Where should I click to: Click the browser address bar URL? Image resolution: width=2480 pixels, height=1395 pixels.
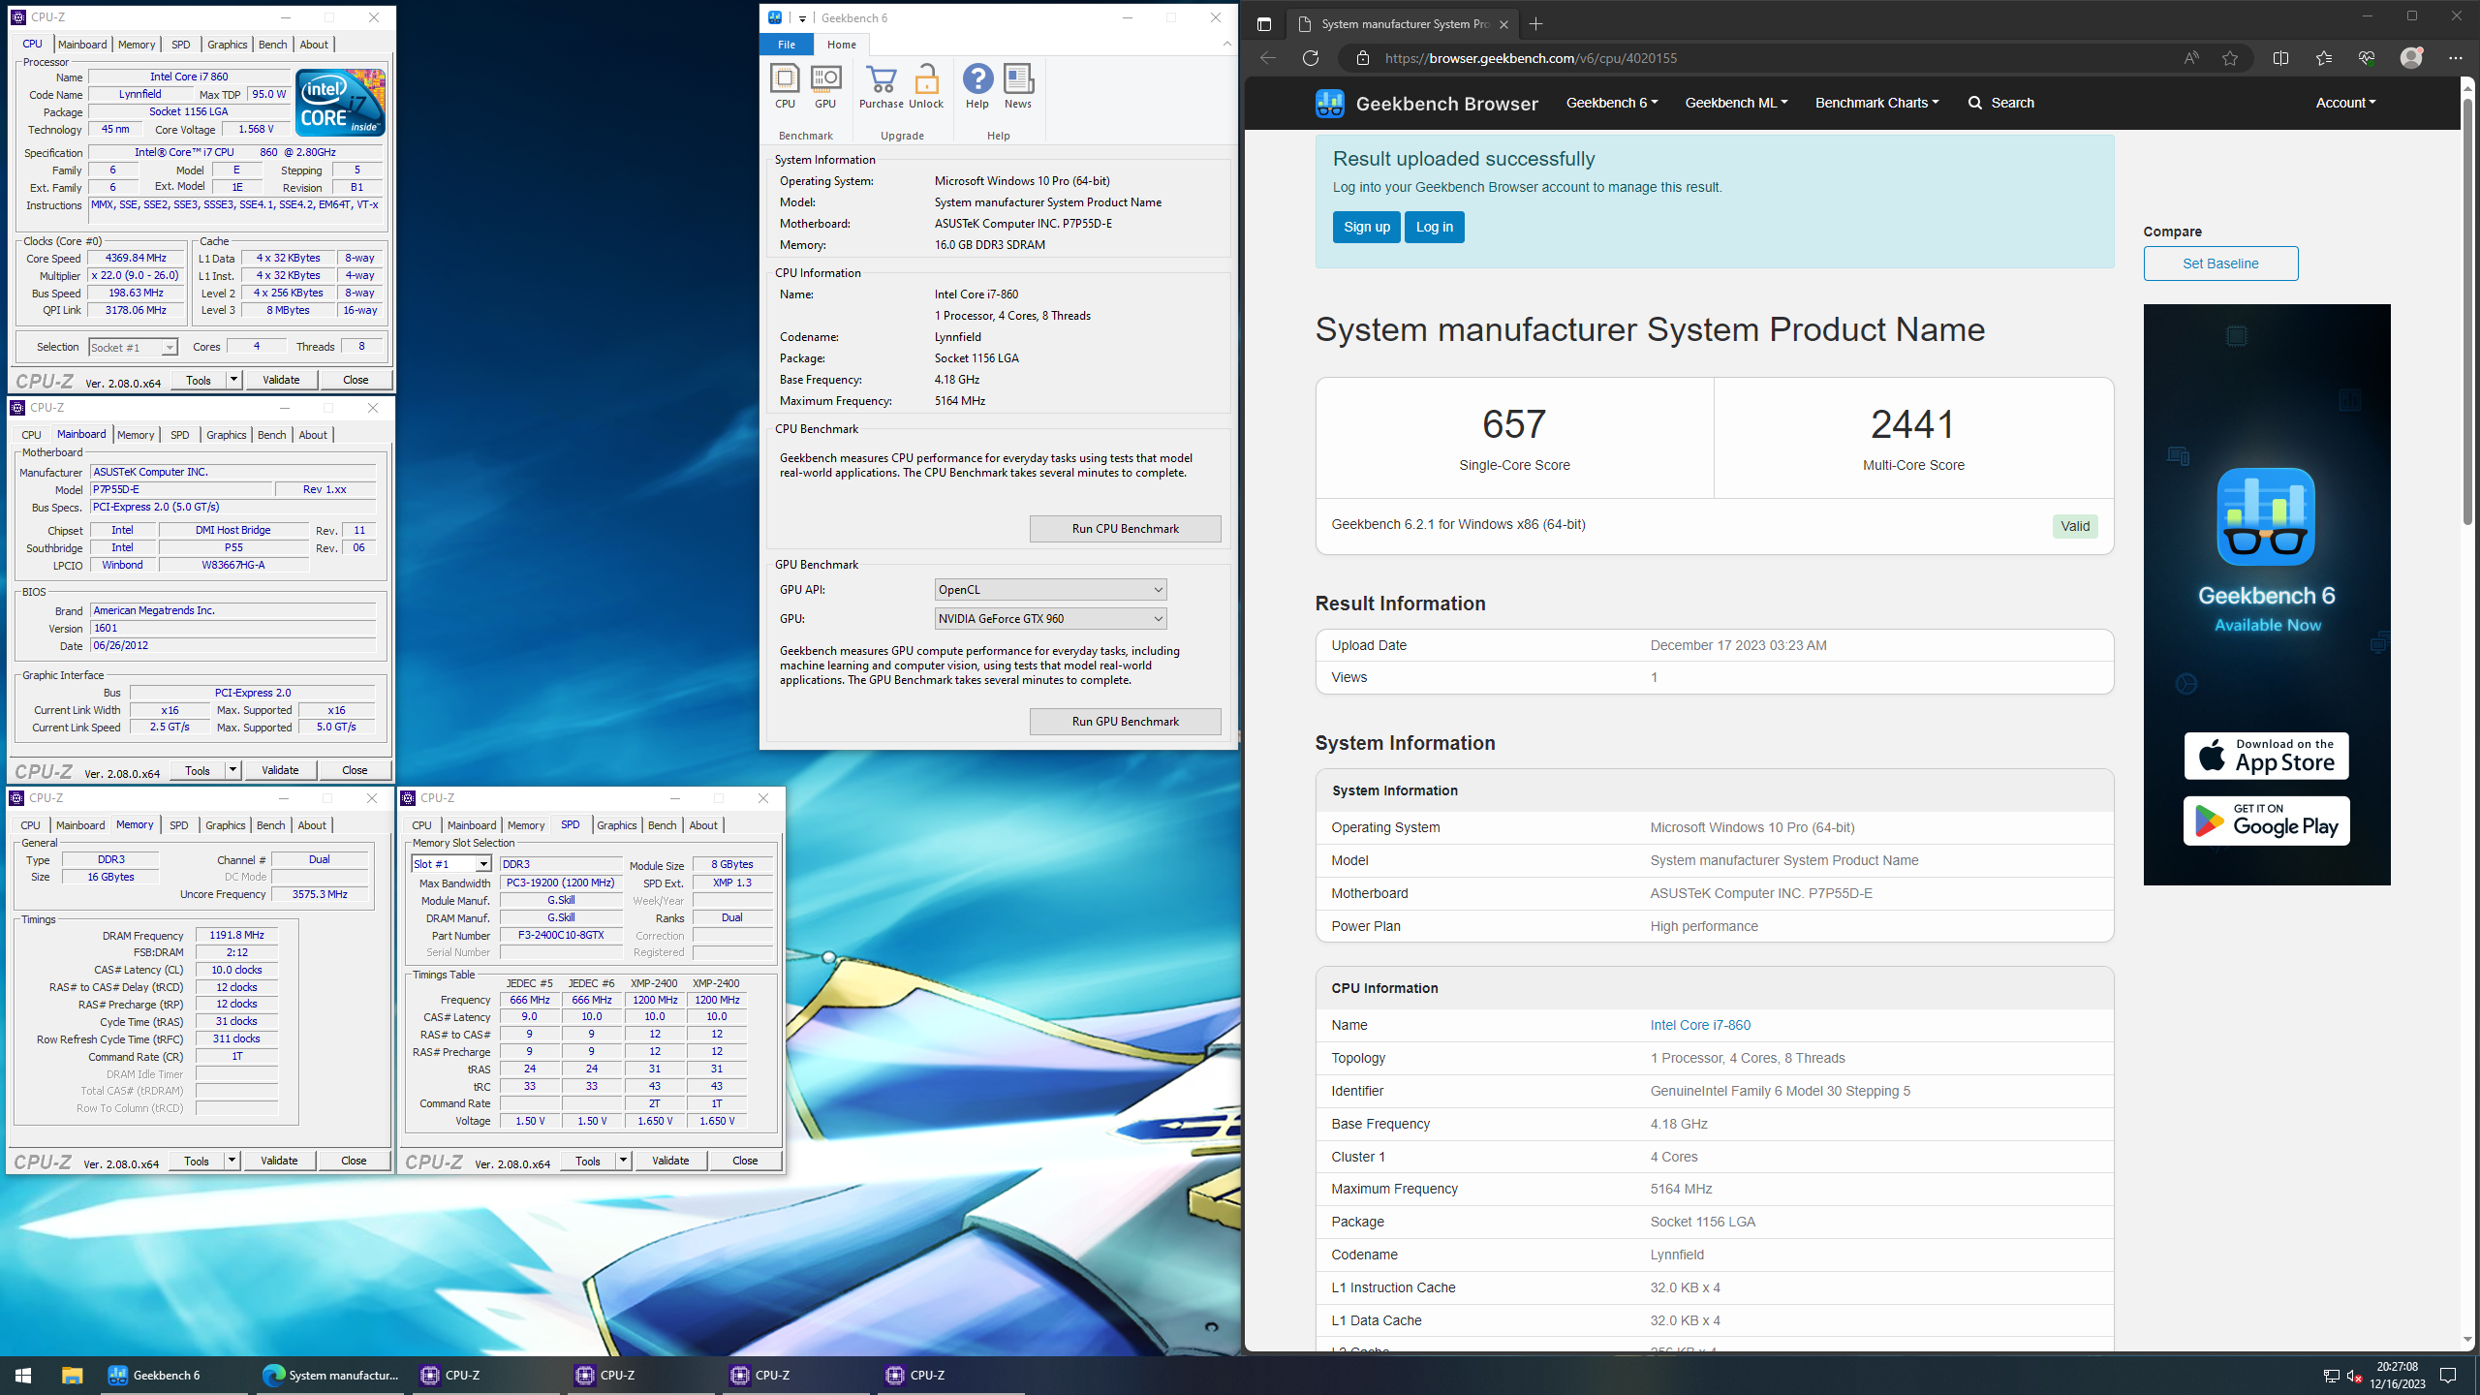tap(1531, 58)
